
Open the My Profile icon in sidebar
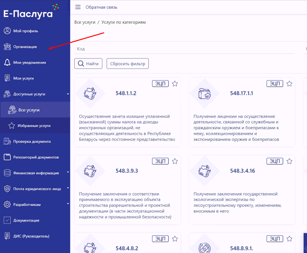click(7, 31)
